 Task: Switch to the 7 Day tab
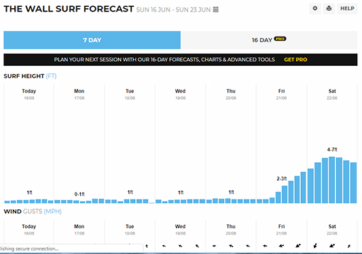[x=92, y=40]
